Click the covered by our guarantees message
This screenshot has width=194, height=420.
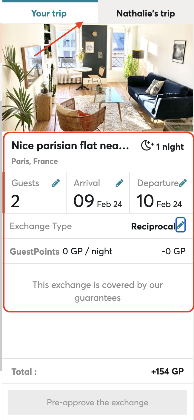[x=98, y=291]
